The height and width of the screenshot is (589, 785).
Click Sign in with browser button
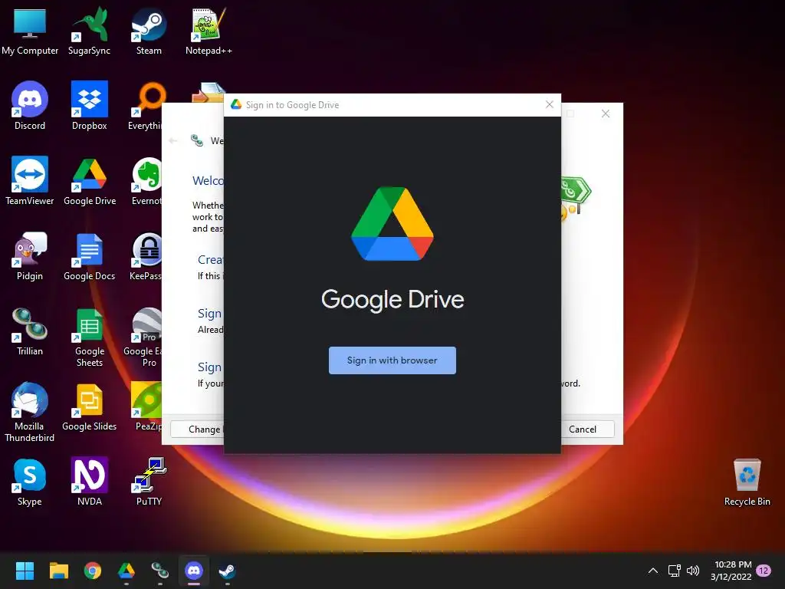tap(392, 360)
